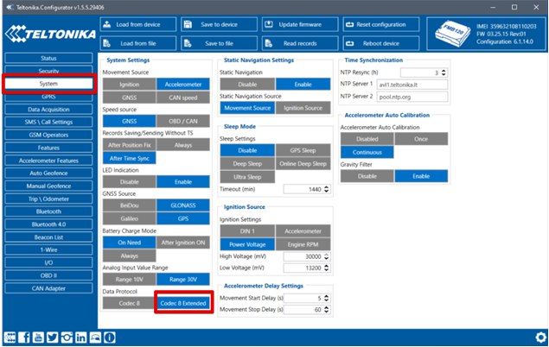The height and width of the screenshot is (347, 549).
Task: Open the System section
Action: (x=48, y=84)
